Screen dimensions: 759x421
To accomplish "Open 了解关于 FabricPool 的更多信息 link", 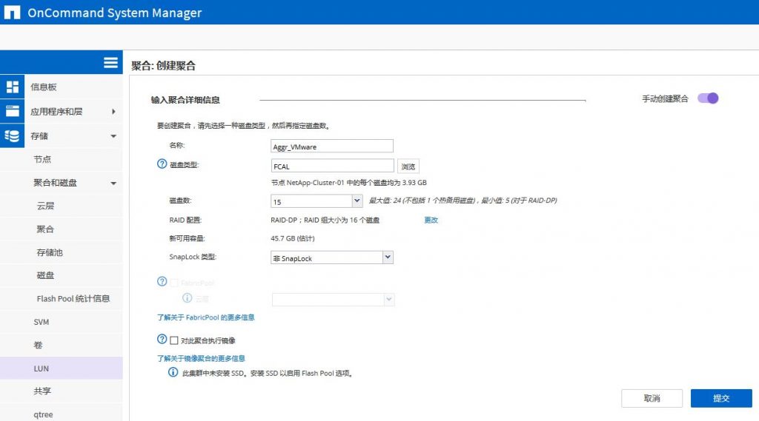I will pyautogui.click(x=206, y=317).
